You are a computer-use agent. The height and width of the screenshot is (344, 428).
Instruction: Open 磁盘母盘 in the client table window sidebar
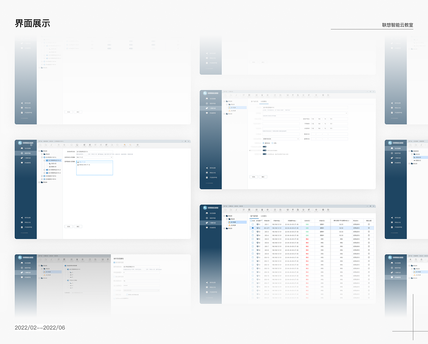211,218
